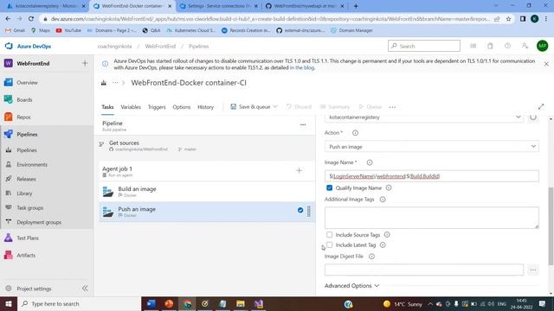Screen dimensions: 554x311
Task: Open Save & queue dropdown arrow
Action: 275,107
